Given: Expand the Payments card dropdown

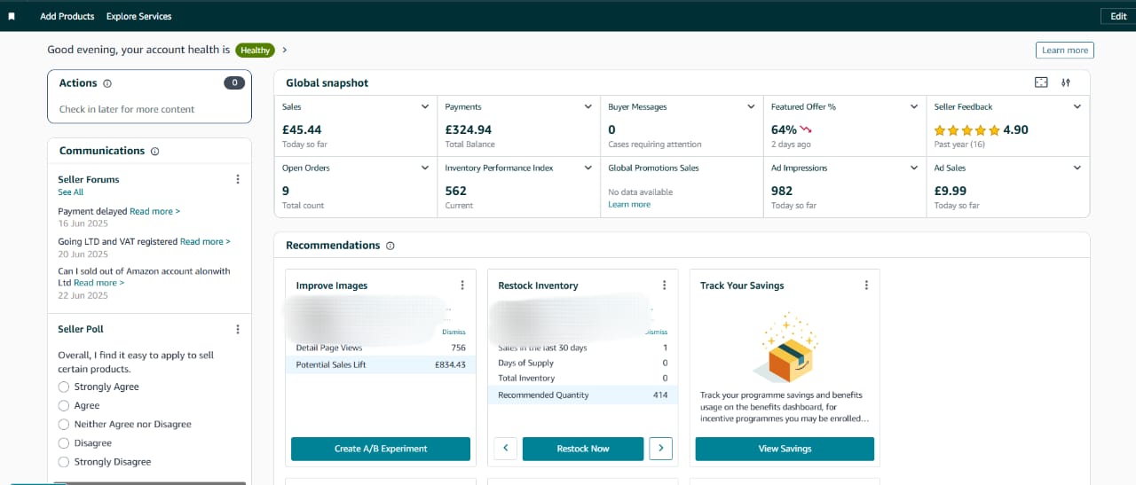Looking at the screenshot, I should coord(588,106).
